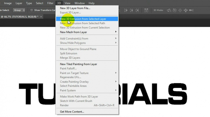Open the Layer menu
210x117 pixels.
(x=19, y=3)
